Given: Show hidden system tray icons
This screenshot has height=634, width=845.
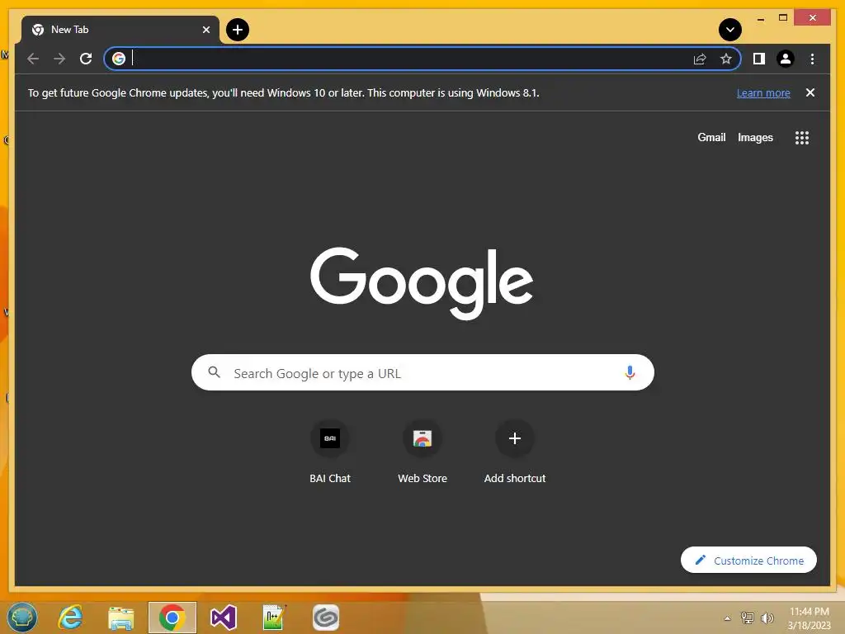Looking at the screenshot, I should [x=727, y=618].
